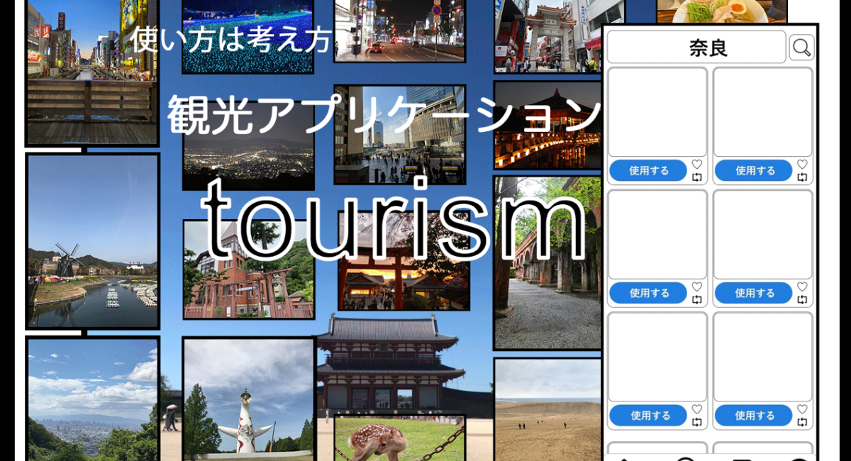Open the windmill by the river photo
The image size is (851, 461).
pyautogui.click(x=92, y=241)
